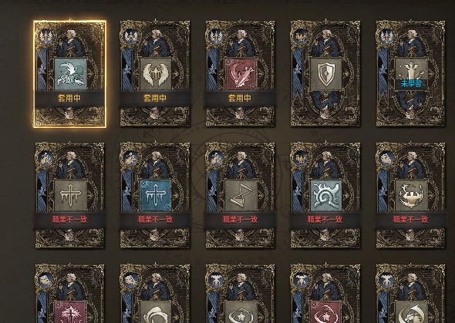Open the gray curved swirl card in the bottom row
This screenshot has height=323, width=455.
(x=155, y=294)
